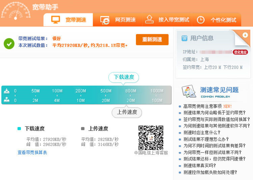Image resolution: width=253 pixels, height=180 pixels.
Task: Click the 重新测速 button
Action: pyautogui.click(x=152, y=40)
